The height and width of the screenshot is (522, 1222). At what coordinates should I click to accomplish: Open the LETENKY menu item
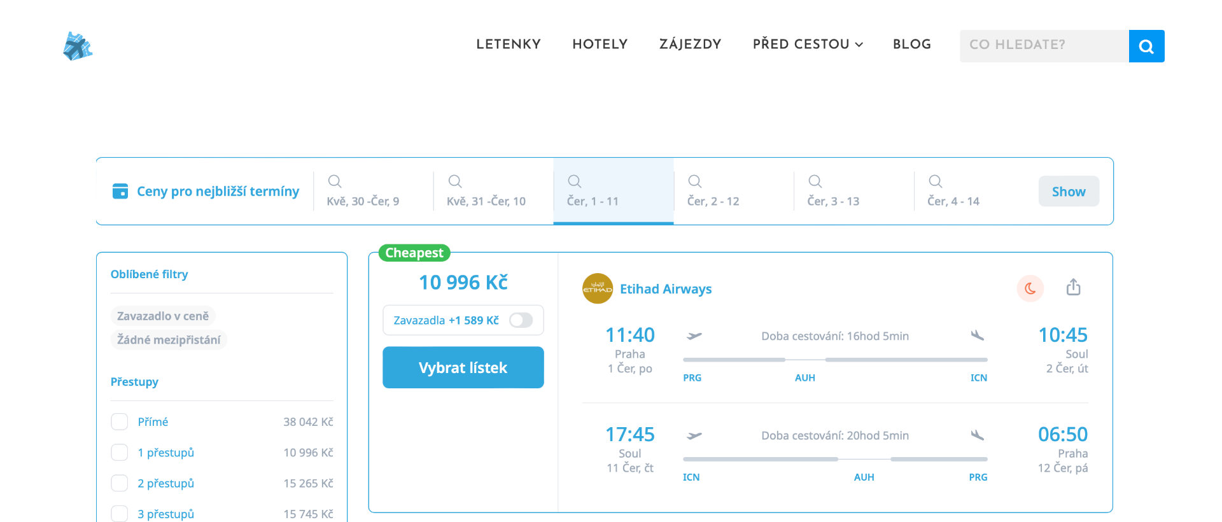508,45
